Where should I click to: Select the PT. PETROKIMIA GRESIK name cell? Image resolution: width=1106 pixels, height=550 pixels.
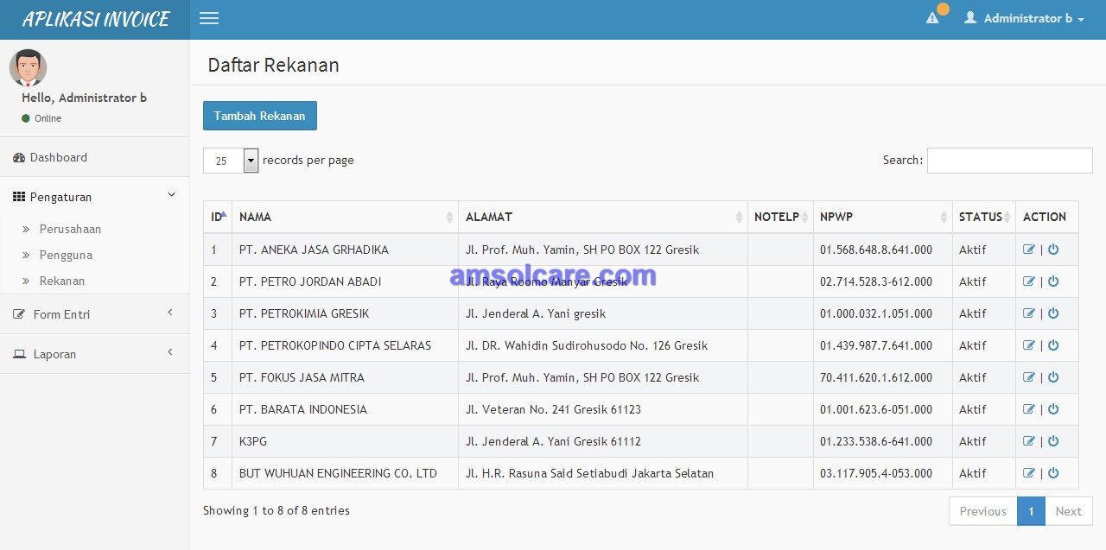pyautogui.click(x=345, y=313)
